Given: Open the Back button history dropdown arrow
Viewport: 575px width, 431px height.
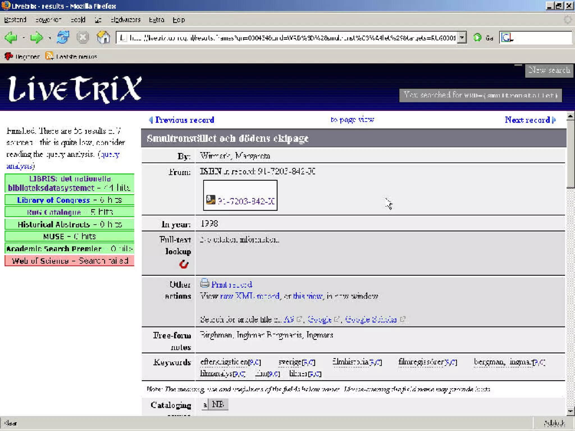Looking at the screenshot, I should point(24,38).
